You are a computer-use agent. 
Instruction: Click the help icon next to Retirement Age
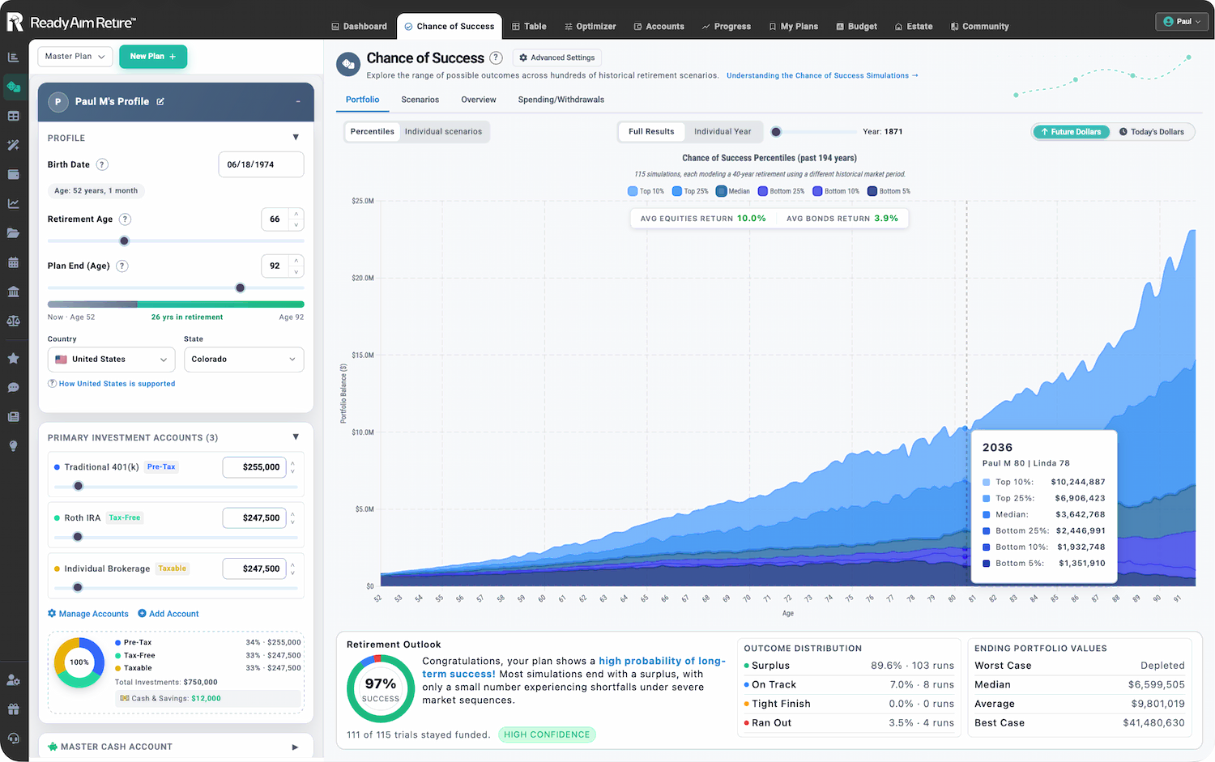pyautogui.click(x=125, y=219)
